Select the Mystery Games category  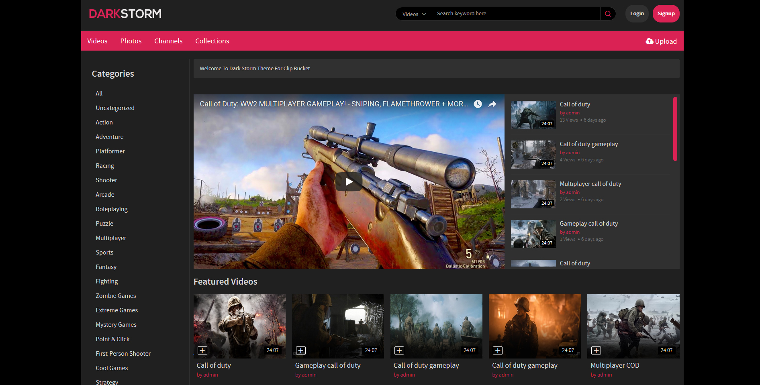116,325
